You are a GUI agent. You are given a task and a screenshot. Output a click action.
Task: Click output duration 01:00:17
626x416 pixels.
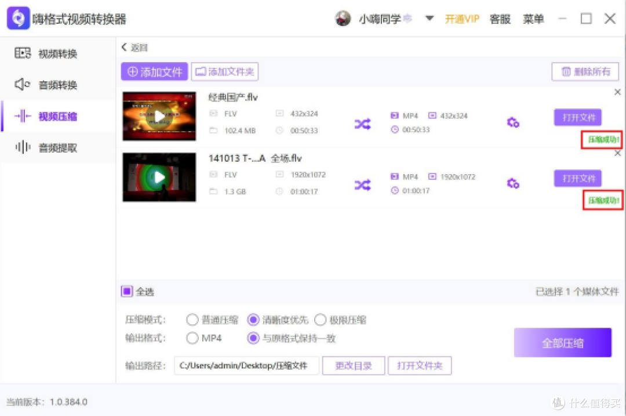[x=416, y=191]
